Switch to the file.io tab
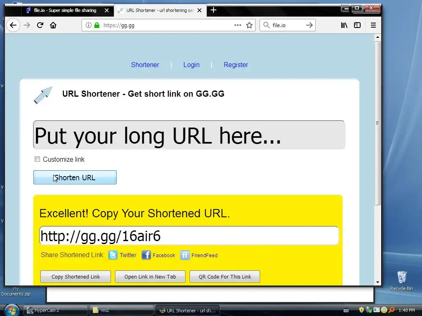422x316 pixels. (66, 10)
